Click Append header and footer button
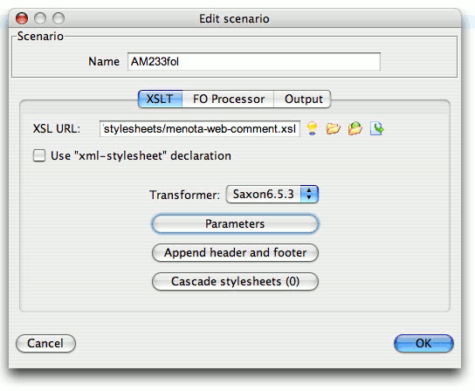The image size is (475, 391). 235,252
